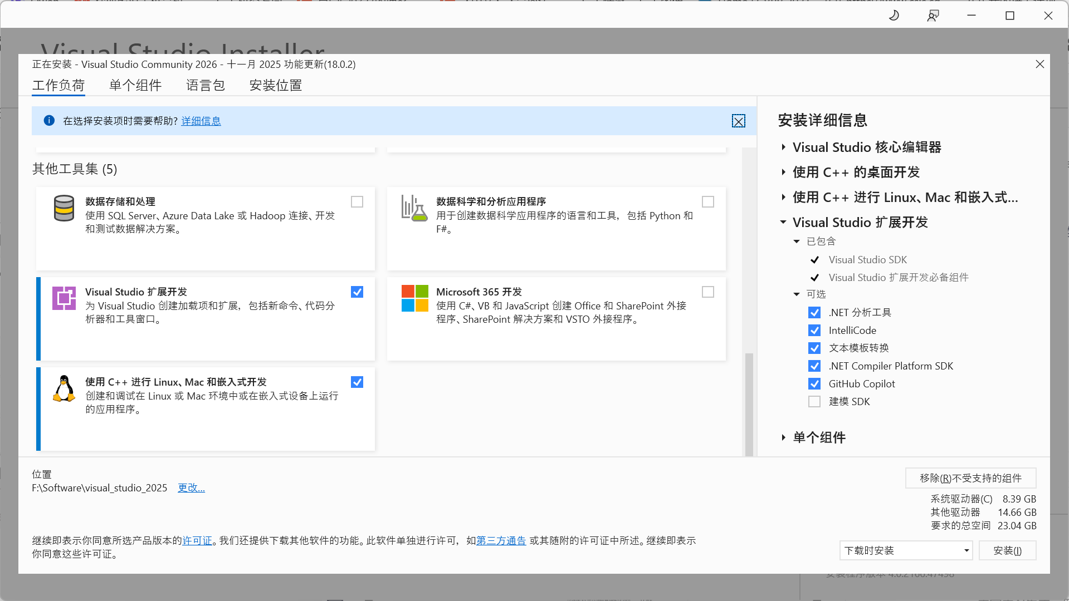Enable the 数据存储和处理 workload checkbox

(x=357, y=202)
